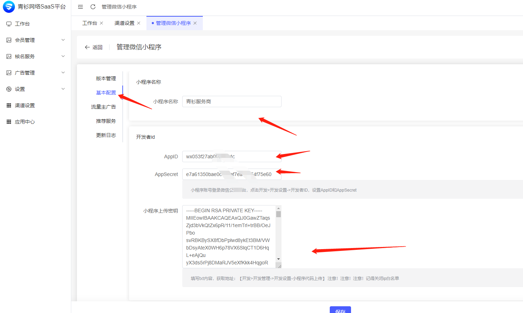Click the 设置 gear-style sidebar icon
The height and width of the screenshot is (313, 523).
pyautogui.click(x=9, y=89)
